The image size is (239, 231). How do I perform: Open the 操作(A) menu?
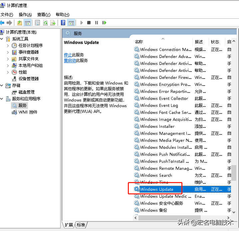[x=25, y=15]
